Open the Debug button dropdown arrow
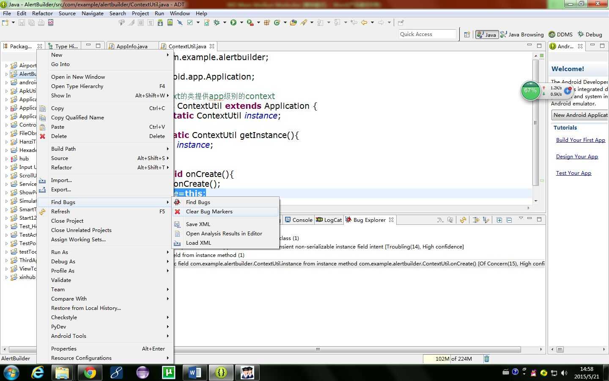The image size is (609, 381). 225,22
